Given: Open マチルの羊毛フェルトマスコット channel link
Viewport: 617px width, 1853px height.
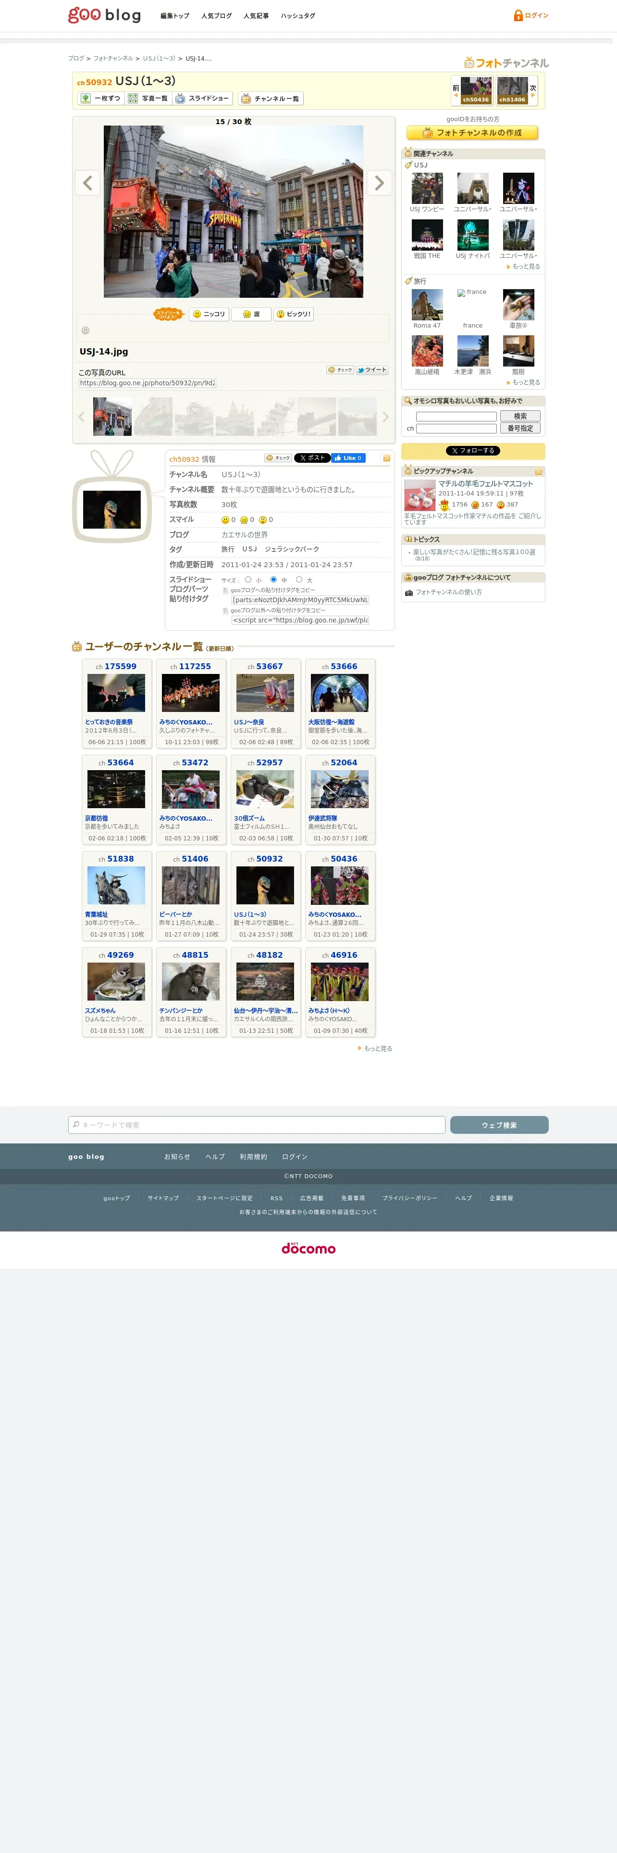Looking at the screenshot, I should [x=485, y=484].
